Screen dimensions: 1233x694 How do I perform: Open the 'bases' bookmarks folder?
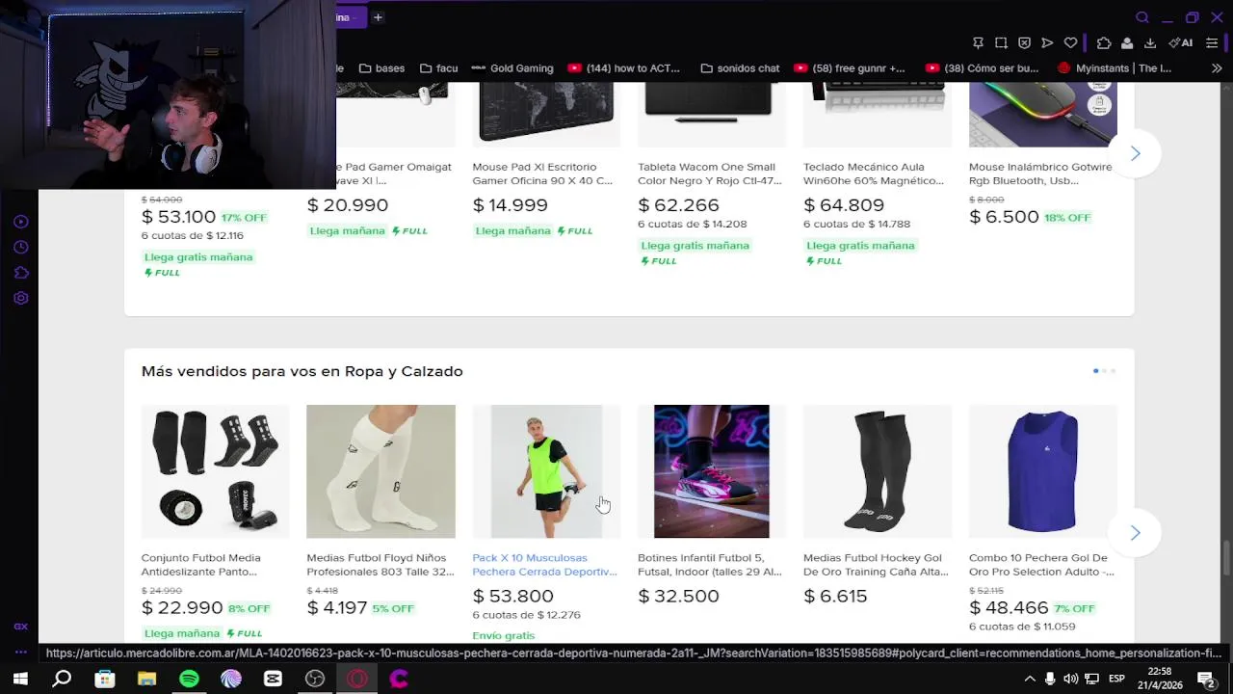(x=381, y=68)
